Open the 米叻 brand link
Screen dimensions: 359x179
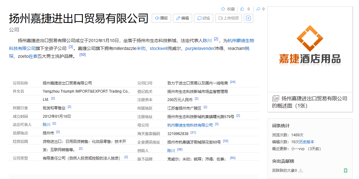click(x=141, y=48)
